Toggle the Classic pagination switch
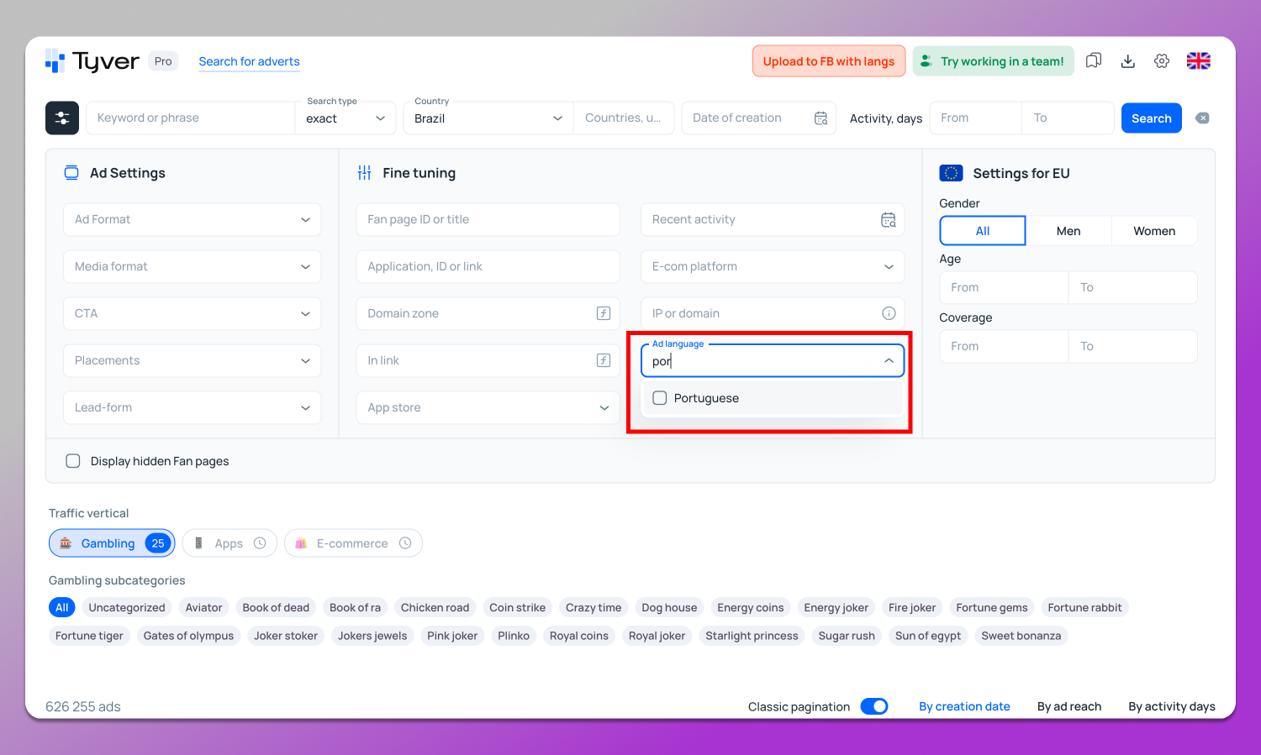The image size is (1261, 755). 874,706
